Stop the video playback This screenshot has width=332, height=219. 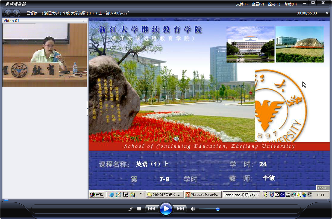tap(139, 209)
